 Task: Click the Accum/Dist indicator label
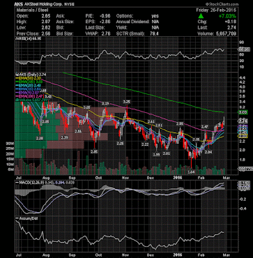coord(28,218)
